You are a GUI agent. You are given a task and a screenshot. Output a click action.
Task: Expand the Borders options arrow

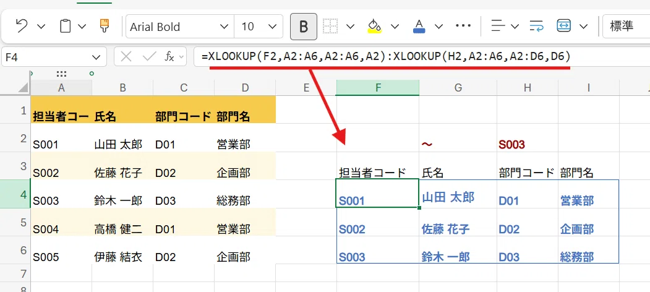click(350, 27)
